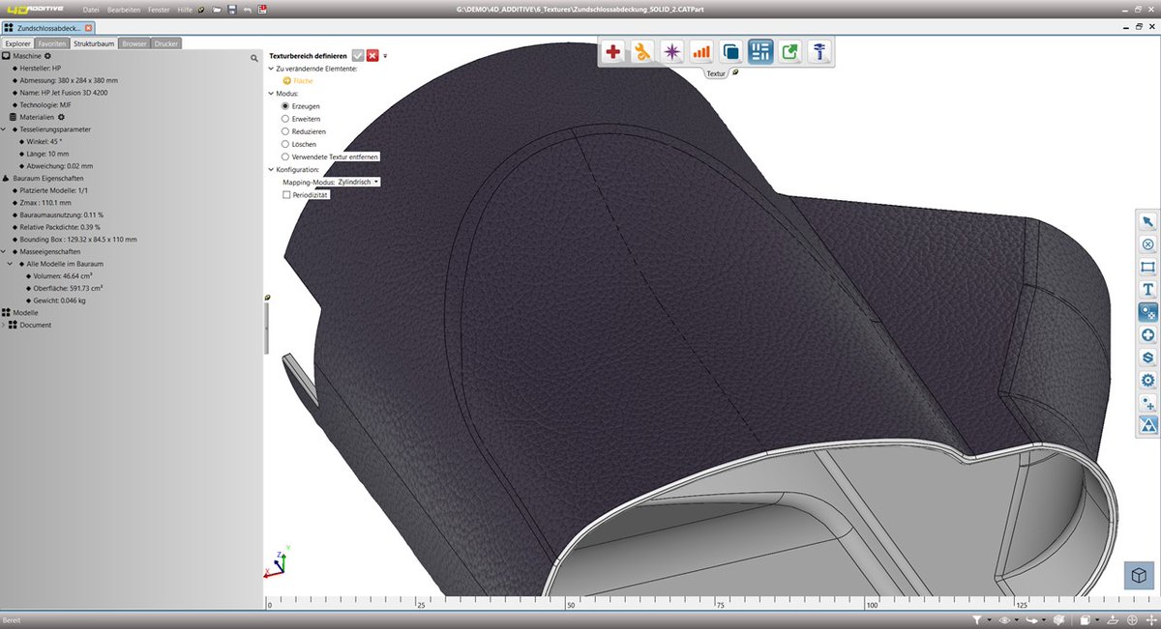The height and width of the screenshot is (629, 1161).
Task: Select the blue caliper measuring tool in Textur toolbar
Action: (x=819, y=51)
